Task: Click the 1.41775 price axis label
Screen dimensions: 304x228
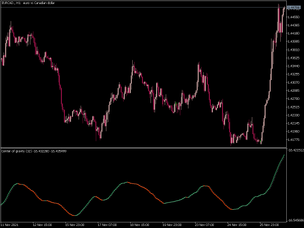Action: tap(293, 140)
